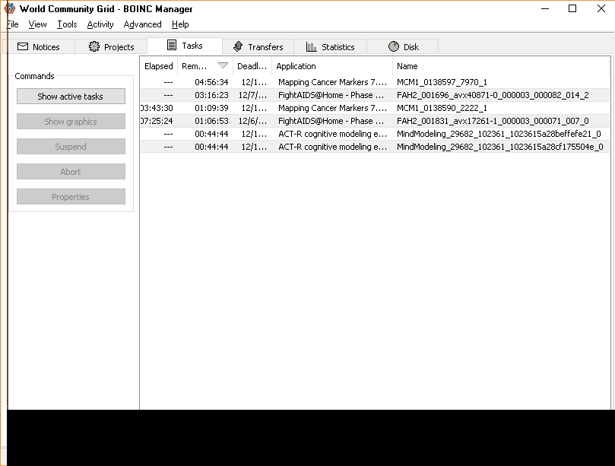
Task: Select task MindModeling ending in beffefe21_0
Action: [x=375, y=134]
